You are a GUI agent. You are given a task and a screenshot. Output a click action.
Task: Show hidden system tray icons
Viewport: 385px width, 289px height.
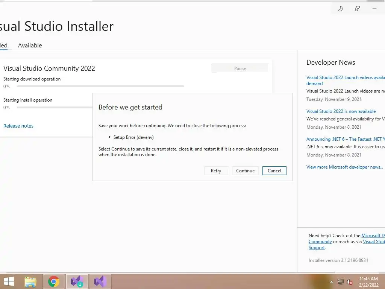pos(331,282)
